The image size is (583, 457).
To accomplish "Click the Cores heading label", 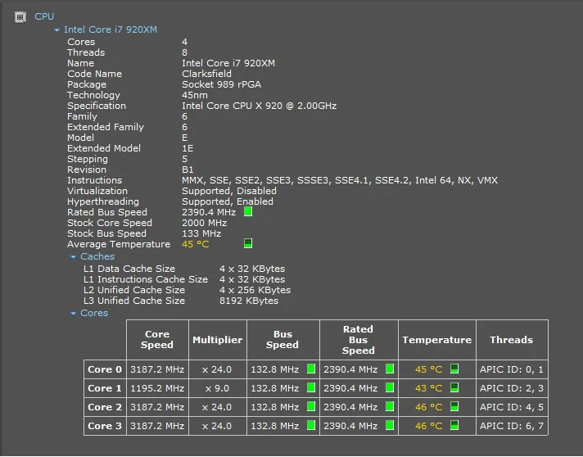I will (x=94, y=313).
